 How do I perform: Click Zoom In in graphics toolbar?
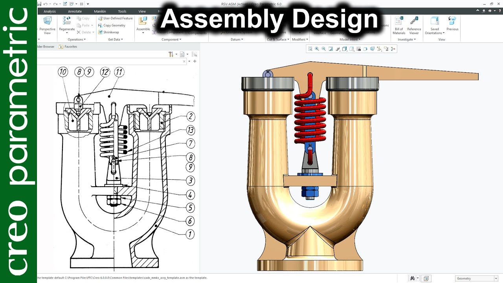click(317, 49)
